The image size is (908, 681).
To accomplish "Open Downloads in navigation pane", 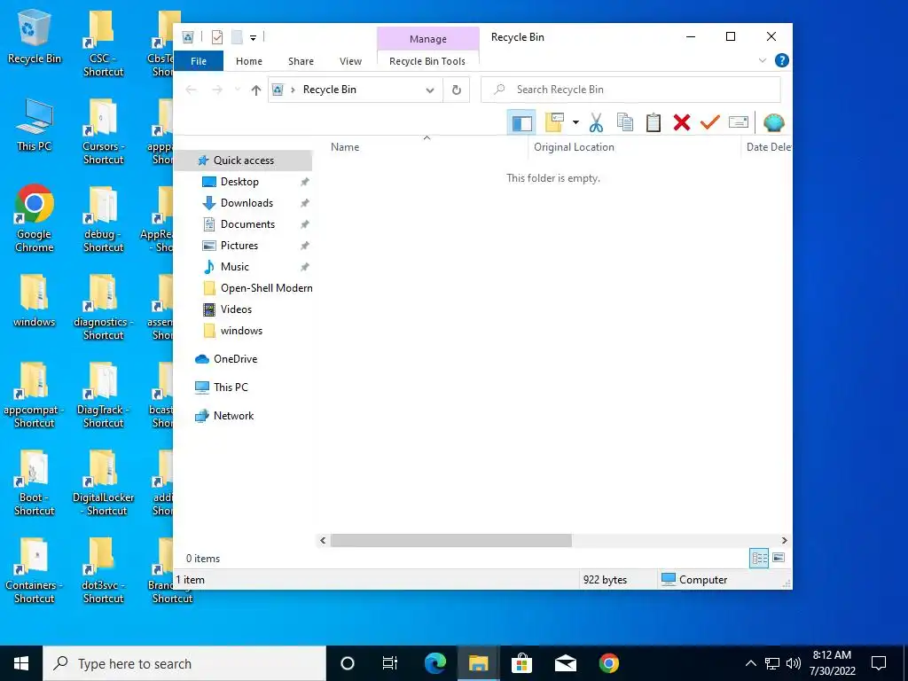I will (x=247, y=203).
